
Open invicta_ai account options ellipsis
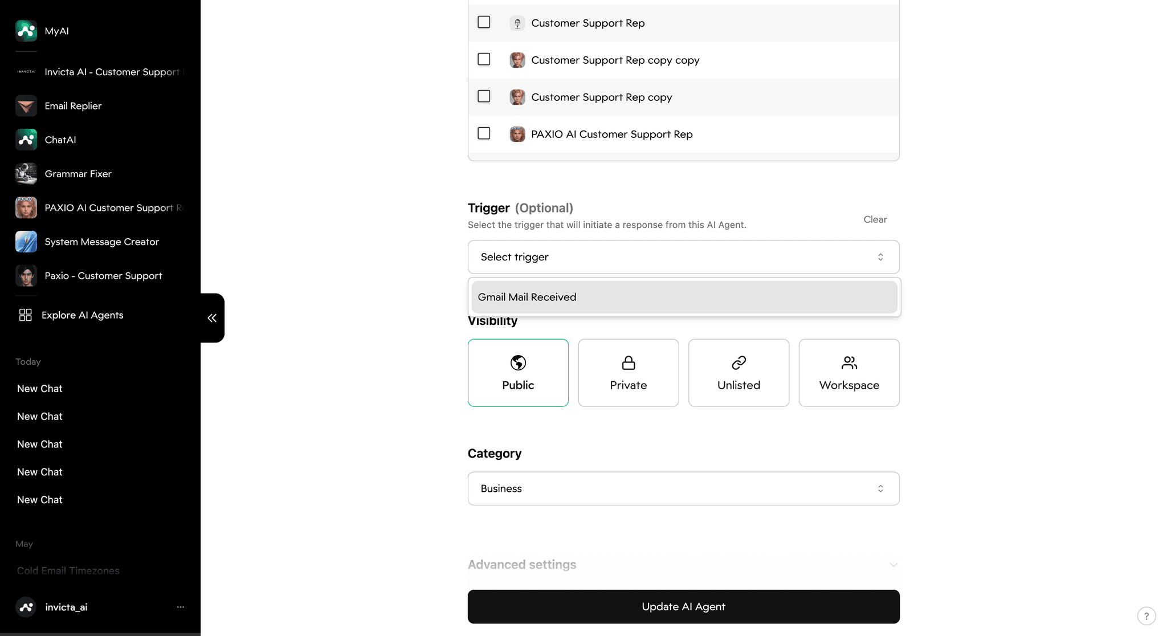pos(180,607)
